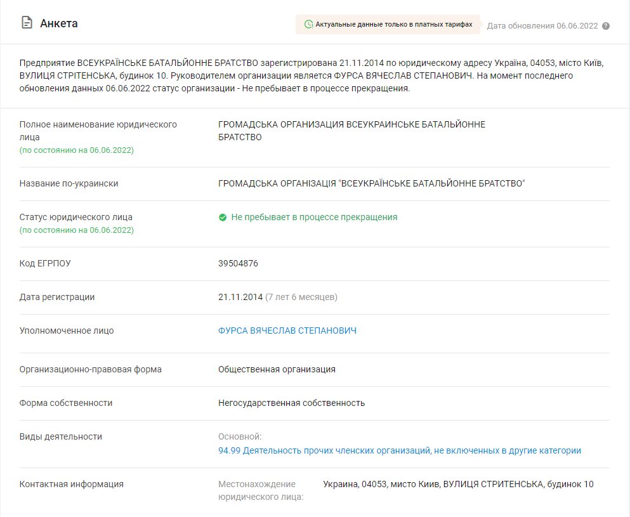
Task: Open the 94.99 activity category link
Action: click(x=399, y=450)
